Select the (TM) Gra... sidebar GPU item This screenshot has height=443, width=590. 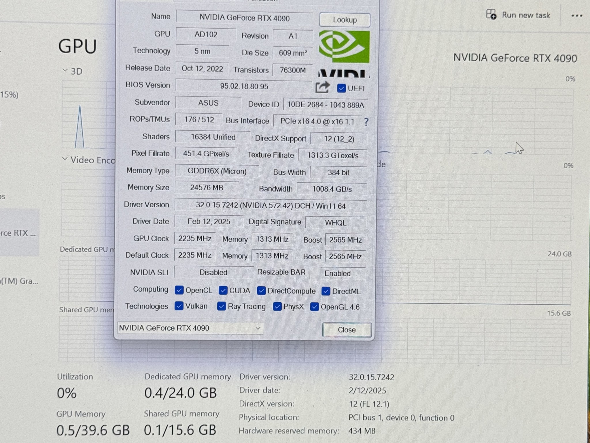click(x=19, y=281)
